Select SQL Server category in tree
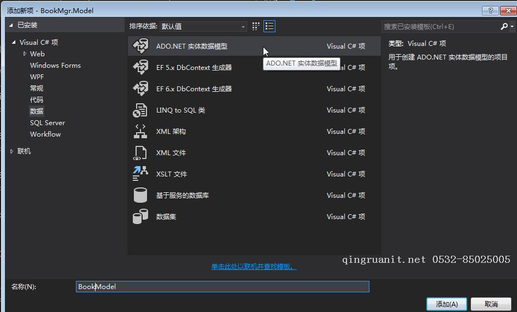 pyautogui.click(x=48, y=122)
